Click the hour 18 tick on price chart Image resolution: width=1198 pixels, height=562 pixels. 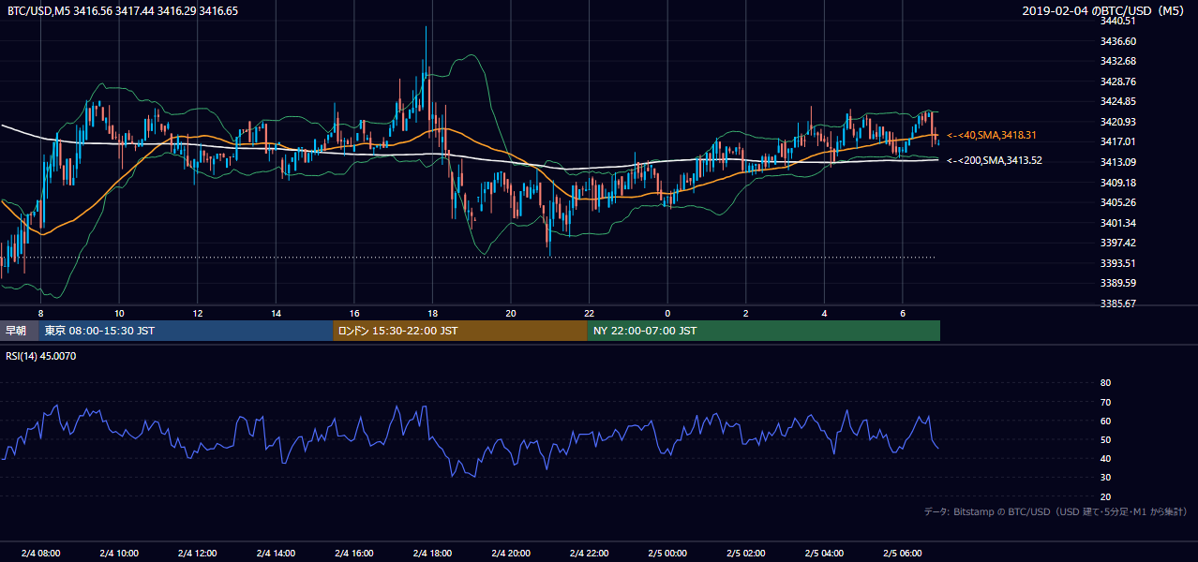coord(432,313)
